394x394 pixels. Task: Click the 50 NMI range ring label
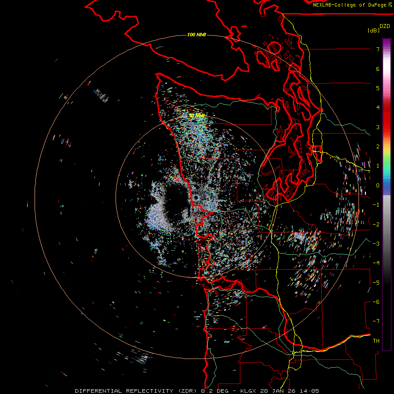click(197, 116)
